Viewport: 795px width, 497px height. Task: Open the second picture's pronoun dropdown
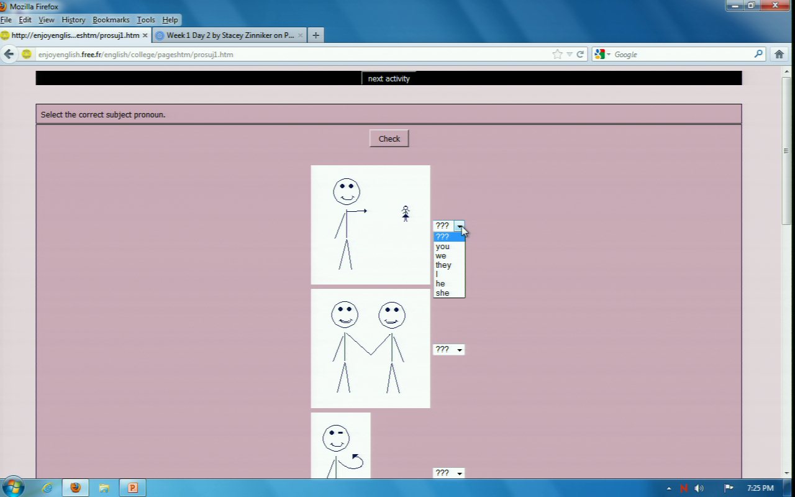(448, 350)
